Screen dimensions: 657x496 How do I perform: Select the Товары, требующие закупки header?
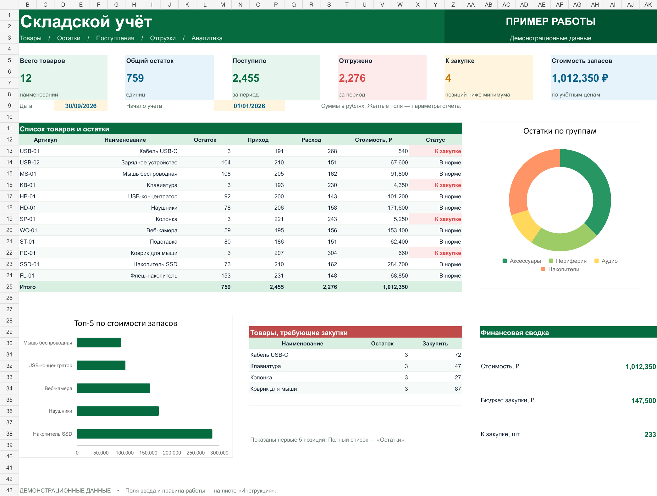coord(356,332)
